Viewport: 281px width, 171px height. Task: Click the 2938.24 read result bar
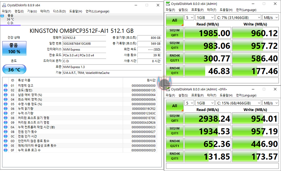coord(208,118)
